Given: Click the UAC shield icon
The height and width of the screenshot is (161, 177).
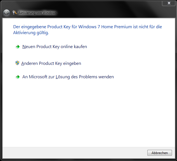Looking at the screenshot, I should coord(17,63).
